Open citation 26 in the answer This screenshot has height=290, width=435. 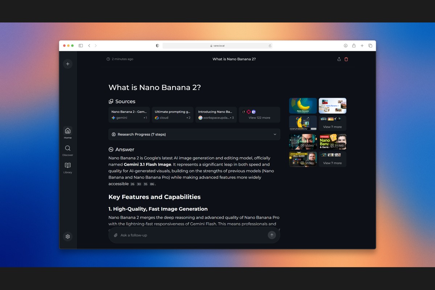click(x=132, y=184)
